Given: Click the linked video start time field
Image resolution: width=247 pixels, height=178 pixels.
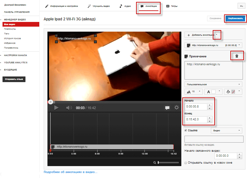Looking at the screenshot, I should [226, 156].
